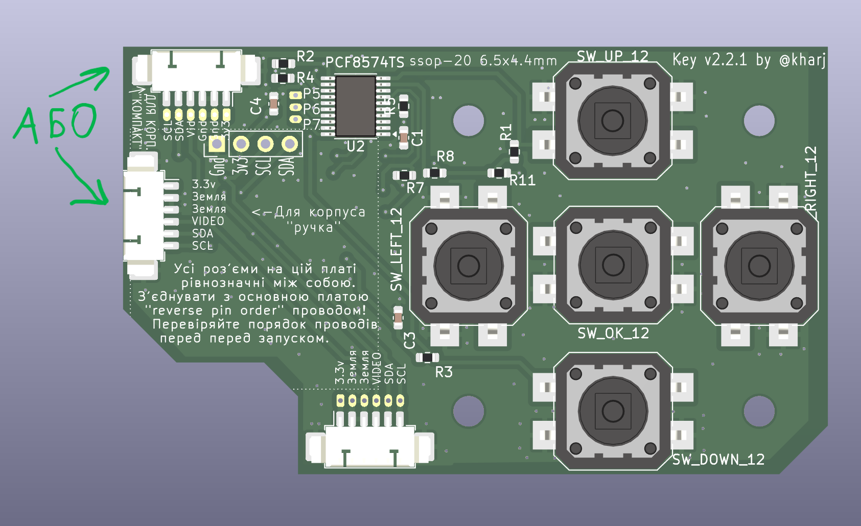Click resistor R11
Image resolution: width=861 pixels, height=526 pixels.
(x=499, y=173)
